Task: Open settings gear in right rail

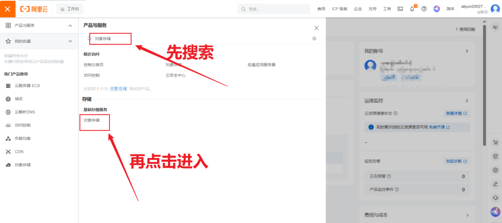Action: tap(495, 170)
